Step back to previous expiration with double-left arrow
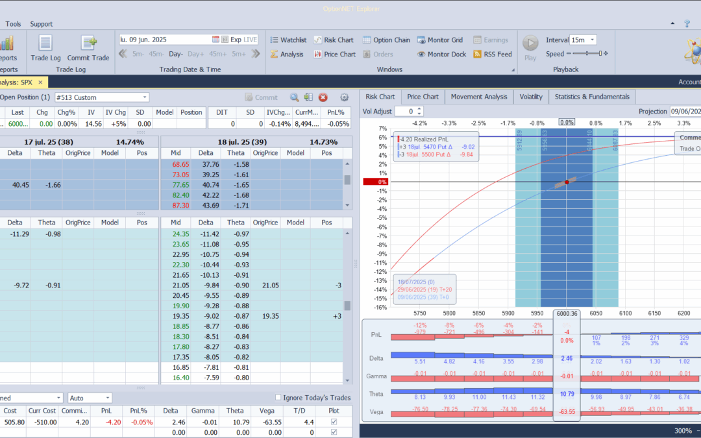701x438 pixels. pyautogui.click(x=123, y=54)
